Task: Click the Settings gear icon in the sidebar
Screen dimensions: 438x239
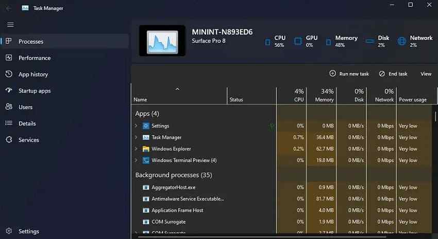Action: [x=9, y=231]
